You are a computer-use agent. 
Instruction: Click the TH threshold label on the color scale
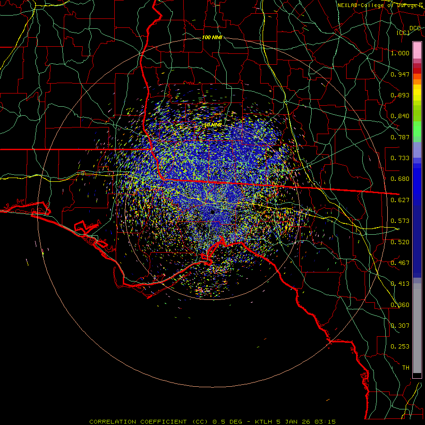coord(406,368)
